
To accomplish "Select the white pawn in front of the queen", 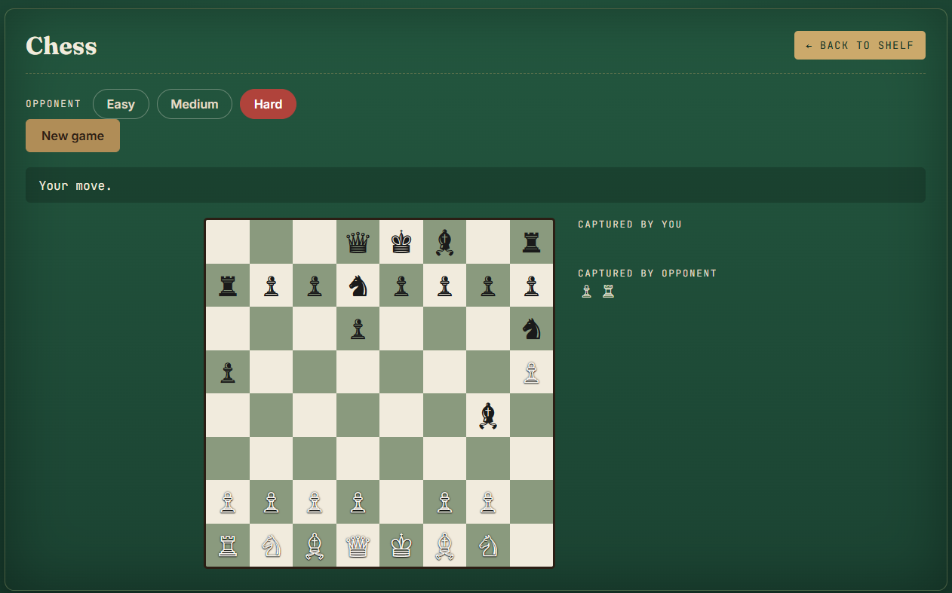I will [358, 502].
